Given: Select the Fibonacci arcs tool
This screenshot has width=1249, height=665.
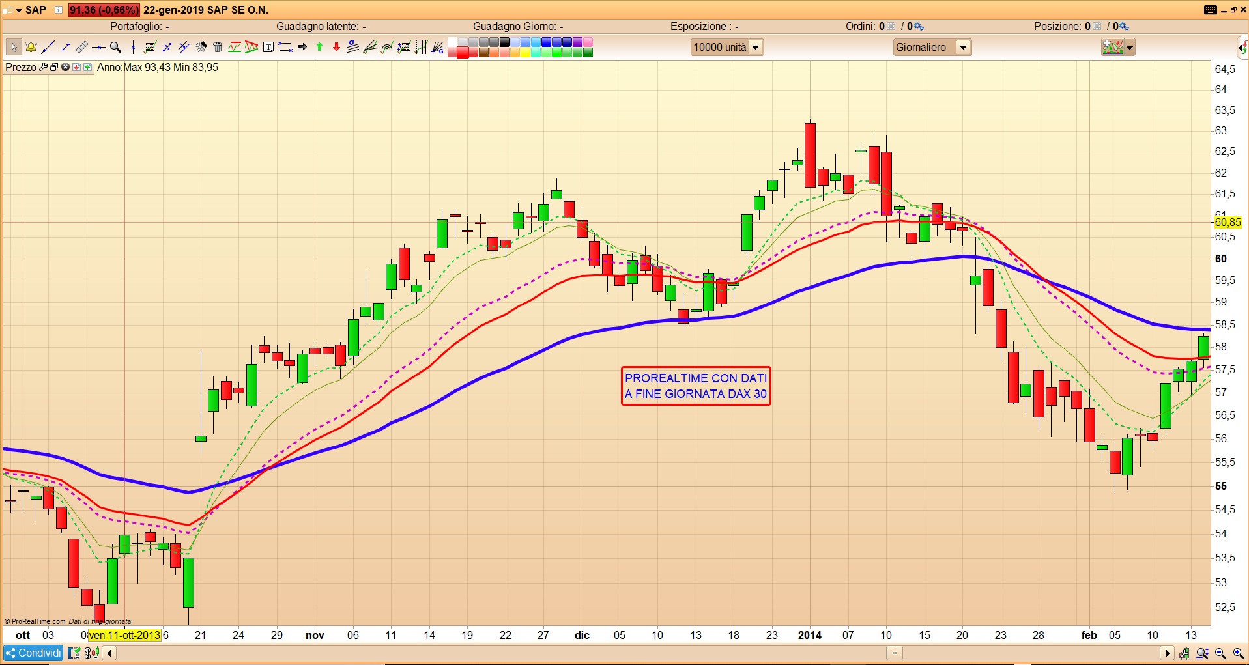Looking at the screenshot, I should point(387,47).
